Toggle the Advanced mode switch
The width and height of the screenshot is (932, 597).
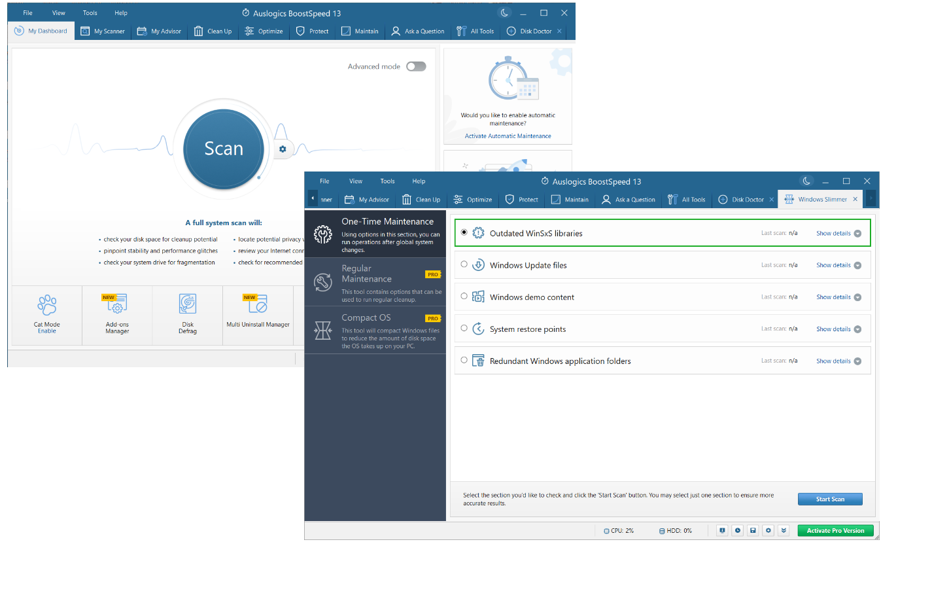(416, 66)
